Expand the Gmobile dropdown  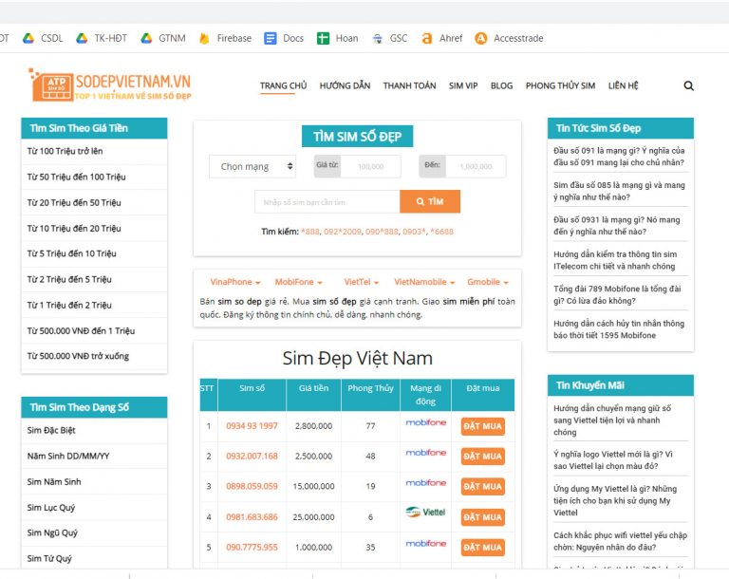488,282
